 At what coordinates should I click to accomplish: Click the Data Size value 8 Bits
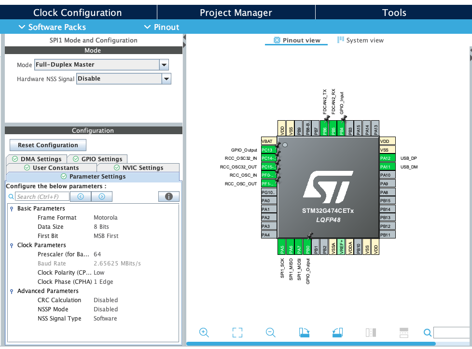pos(101,227)
